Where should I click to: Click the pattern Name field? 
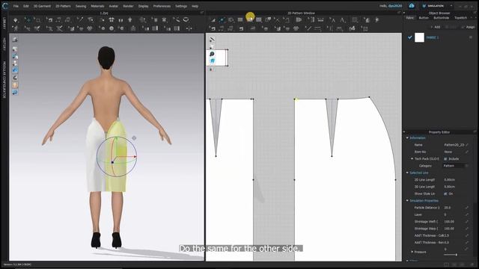point(454,145)
